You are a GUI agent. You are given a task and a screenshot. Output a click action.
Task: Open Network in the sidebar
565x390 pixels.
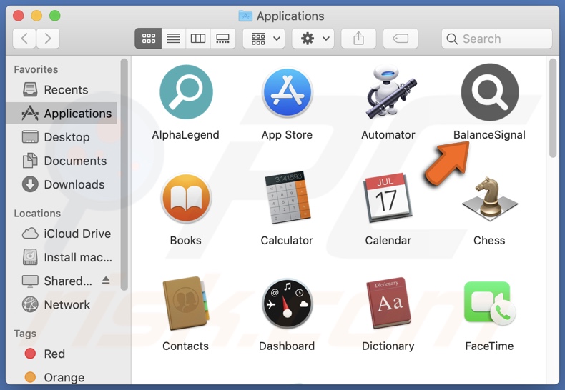coord(62,305)
